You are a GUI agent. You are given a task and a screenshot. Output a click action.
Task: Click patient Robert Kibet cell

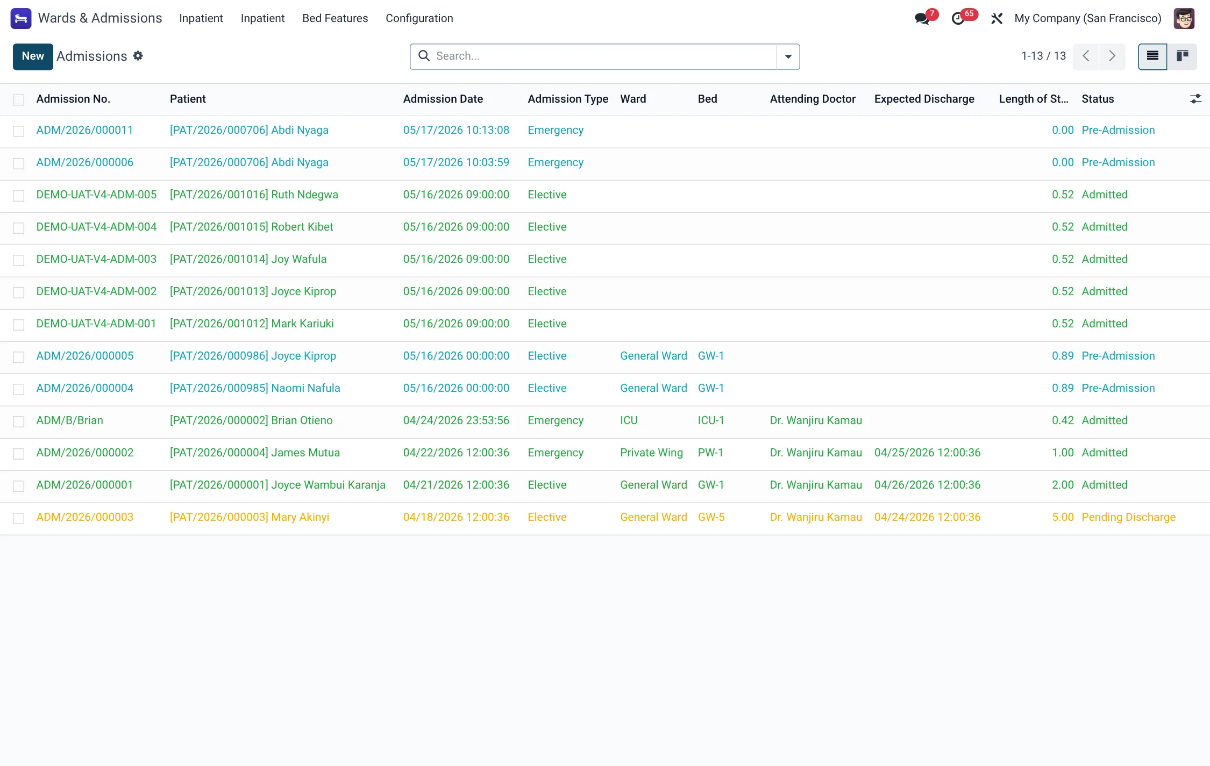(x=251, y=227)
